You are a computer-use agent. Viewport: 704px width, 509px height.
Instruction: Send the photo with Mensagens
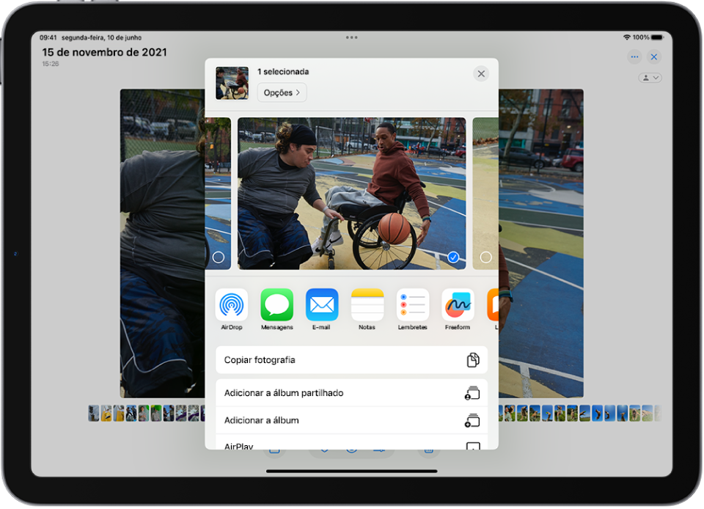[x=276, y=305]
